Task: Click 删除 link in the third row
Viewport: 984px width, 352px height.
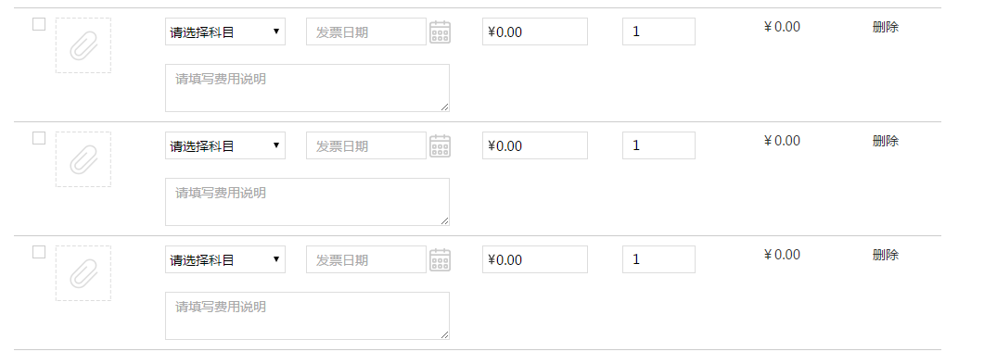Action: point(886,255)
